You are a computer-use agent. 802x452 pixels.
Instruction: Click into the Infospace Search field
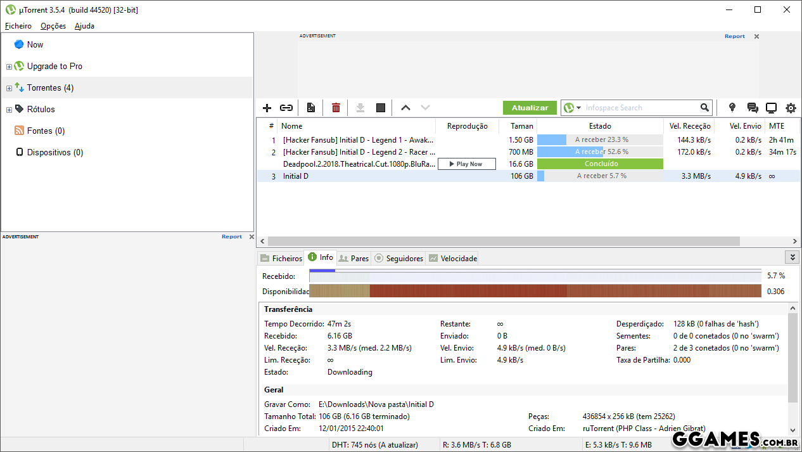tap(640, 108)
